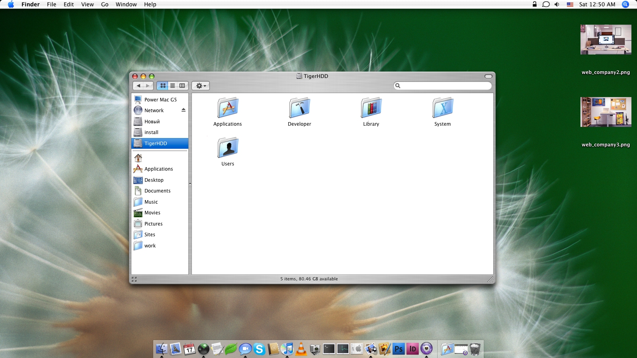Switch to icon view

click(163, 86)
